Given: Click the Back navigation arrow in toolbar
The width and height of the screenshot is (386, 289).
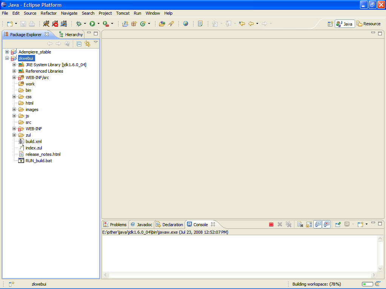Looking at the screenshot, I should click(x=251, y=24).
